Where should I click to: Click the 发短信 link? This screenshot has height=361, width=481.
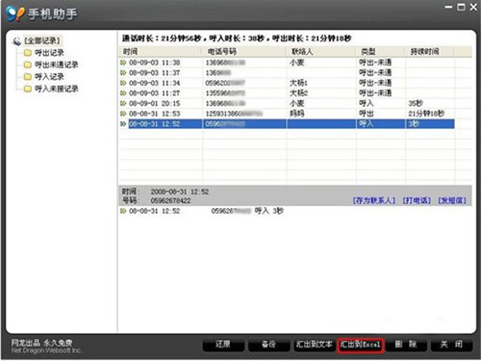point(452,200)
